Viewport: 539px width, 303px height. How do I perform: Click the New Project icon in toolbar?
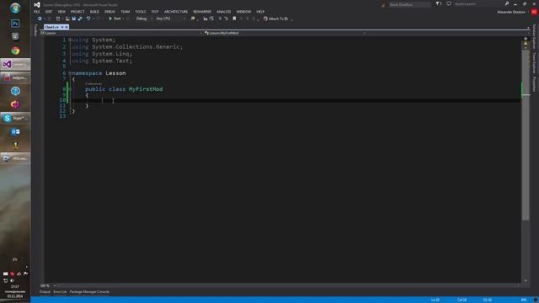(x=58, y=19)
